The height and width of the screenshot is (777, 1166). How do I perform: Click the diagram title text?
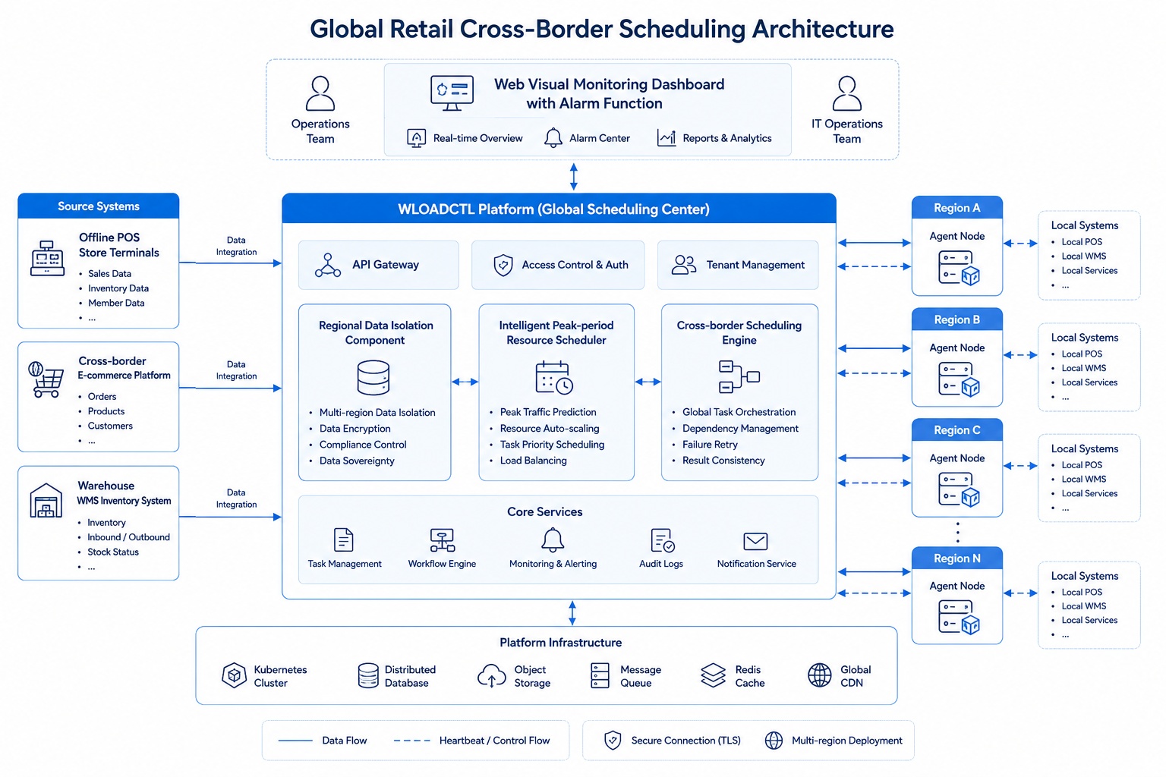click(602, 29)
